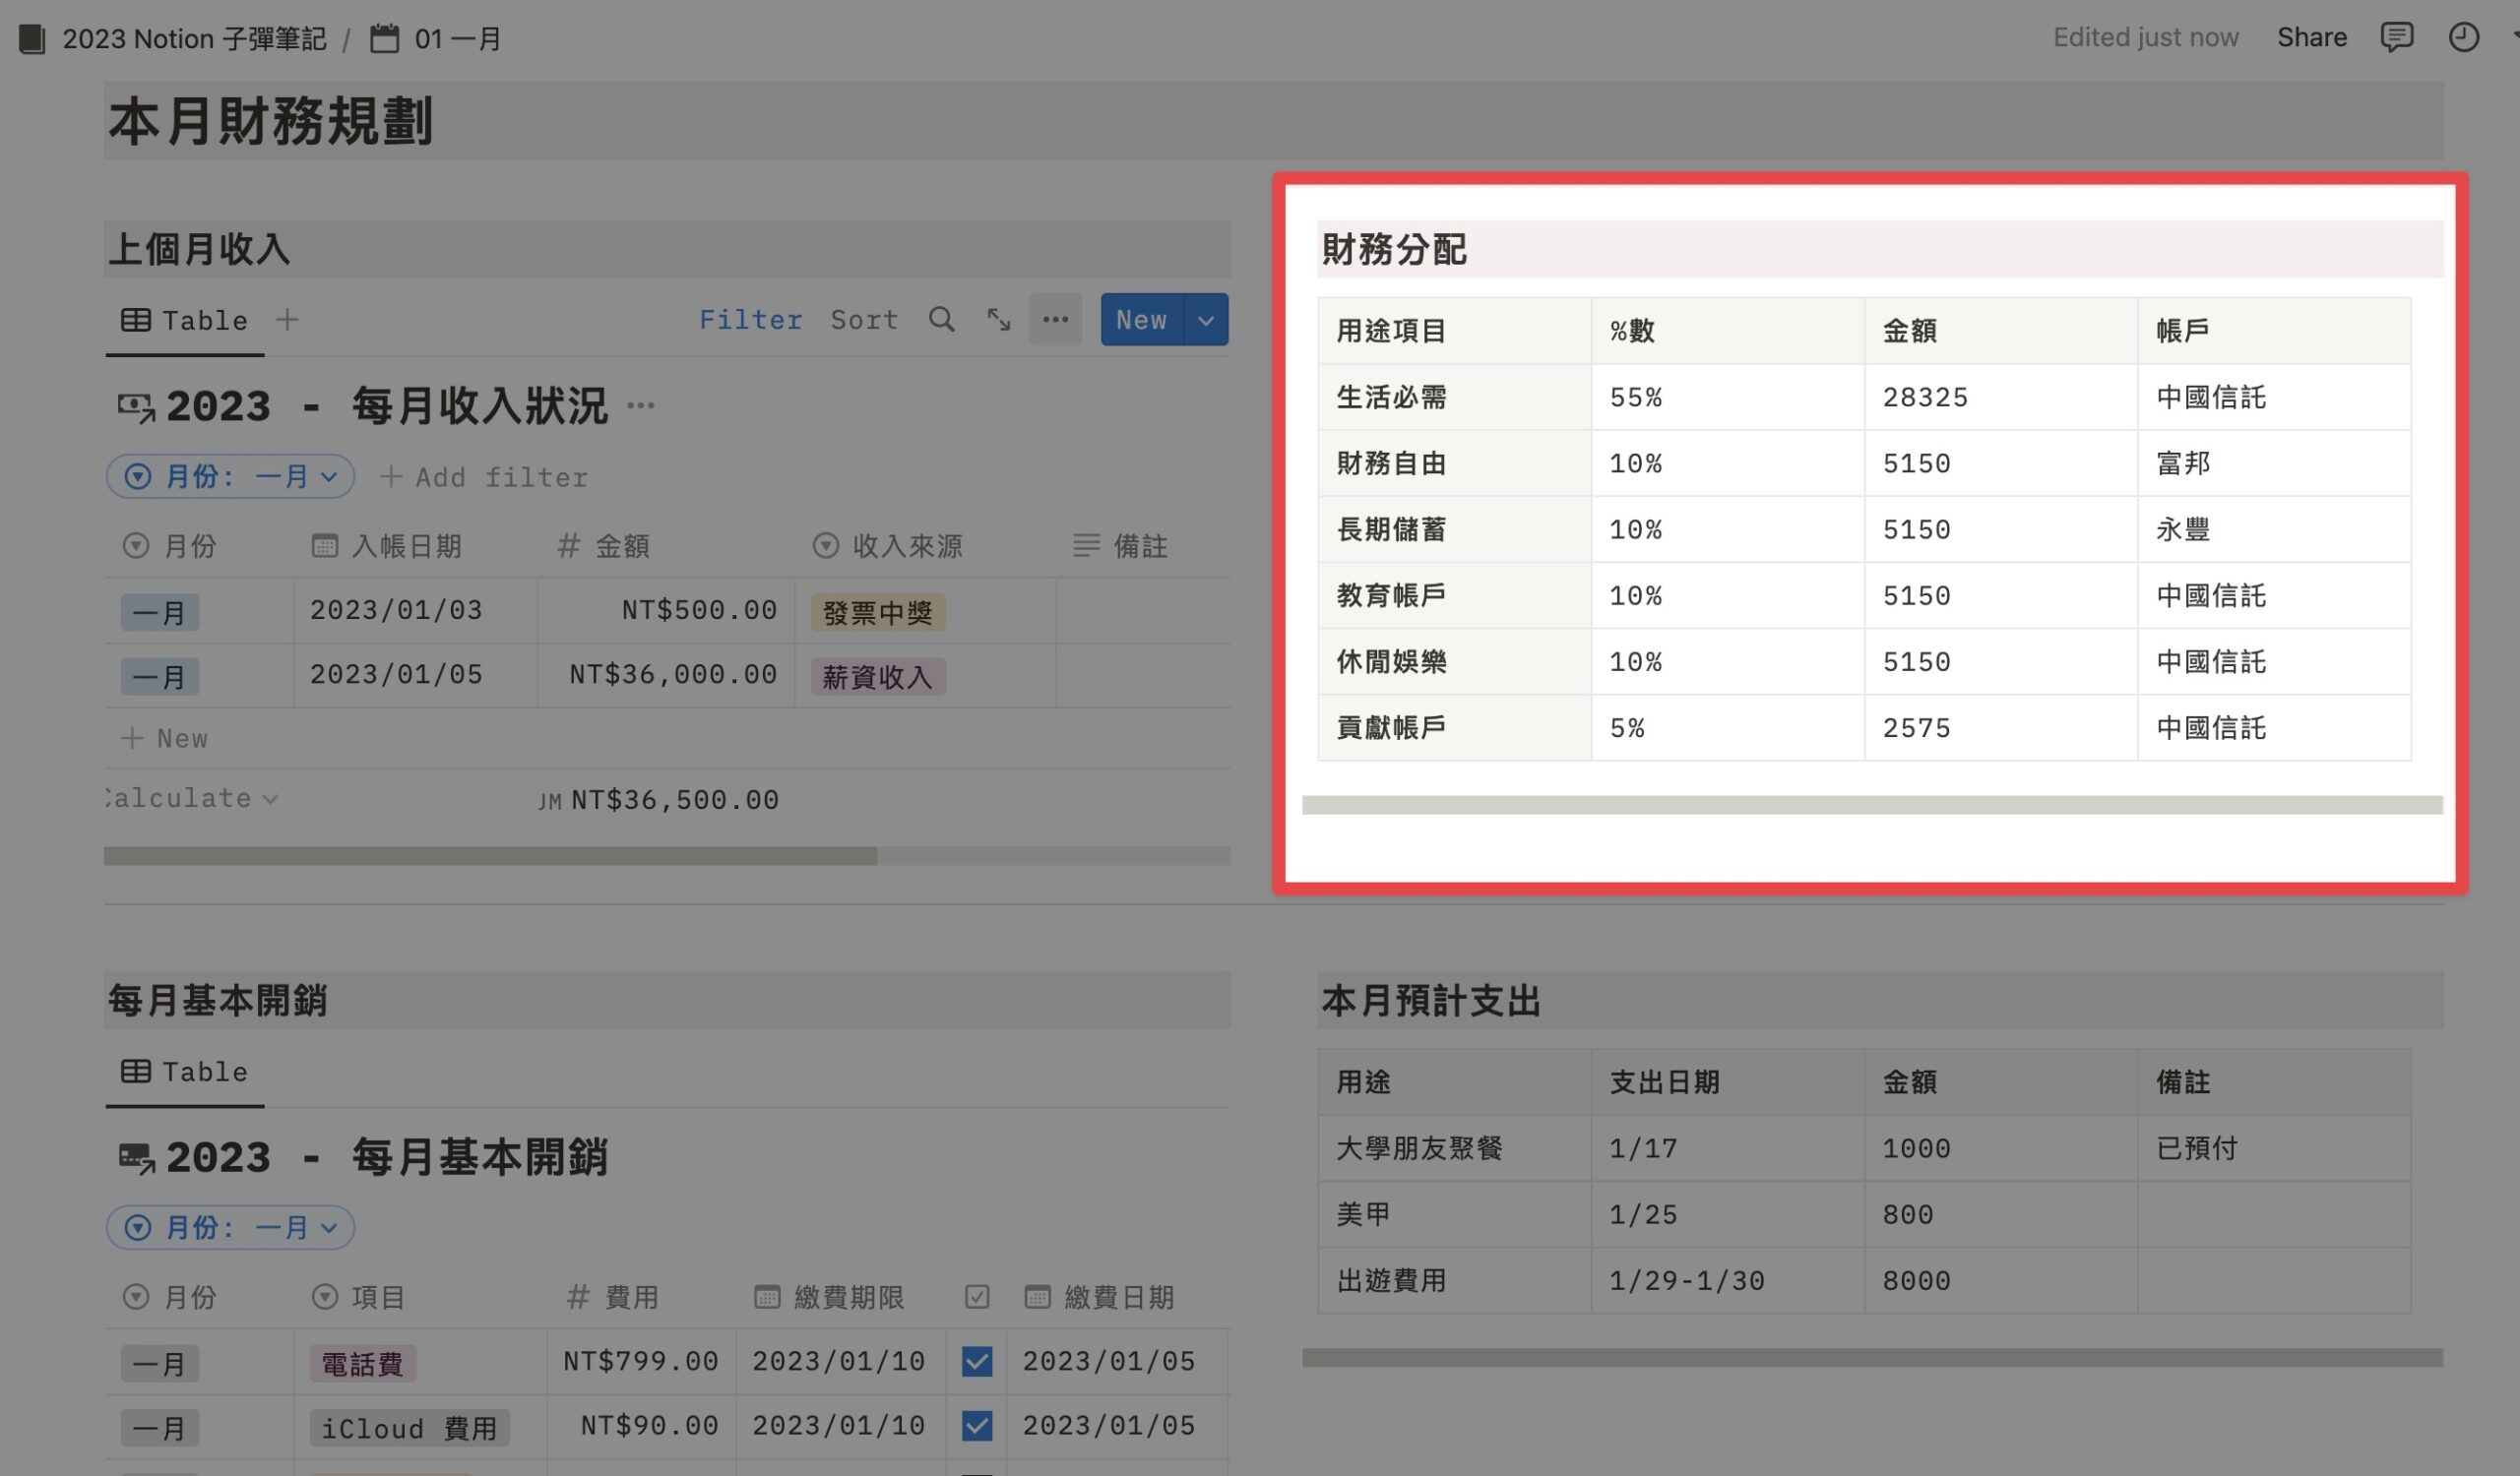Open page history clock icon

(x=2463, y=38)
